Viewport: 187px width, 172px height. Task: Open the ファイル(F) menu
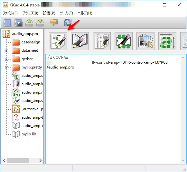click(x=10, y=13)
